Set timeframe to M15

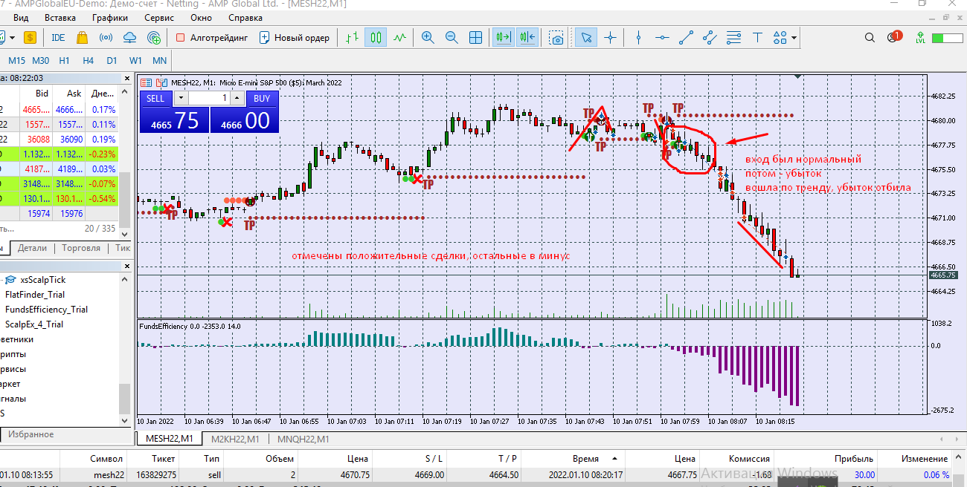(17, 60)
